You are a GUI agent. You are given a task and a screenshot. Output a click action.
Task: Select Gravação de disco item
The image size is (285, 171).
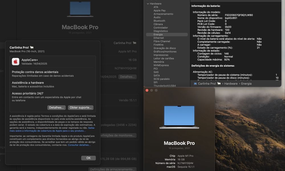click(x=165, y=48)
